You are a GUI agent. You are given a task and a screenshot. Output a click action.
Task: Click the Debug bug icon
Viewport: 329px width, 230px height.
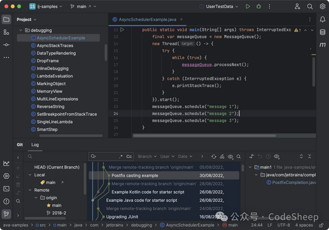tap(259, 7)
